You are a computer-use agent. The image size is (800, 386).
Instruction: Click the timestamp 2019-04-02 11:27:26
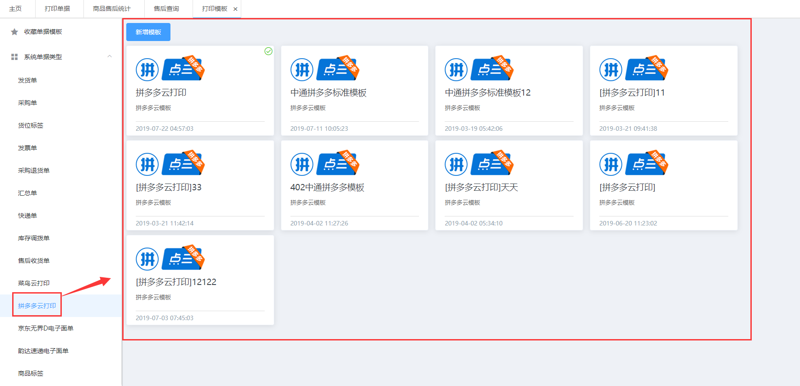pyautogui.click(x=319, y=223)
